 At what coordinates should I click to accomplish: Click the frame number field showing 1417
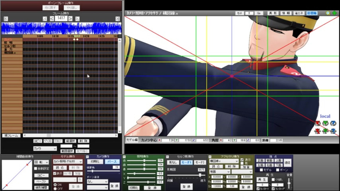tap(61, 18)
